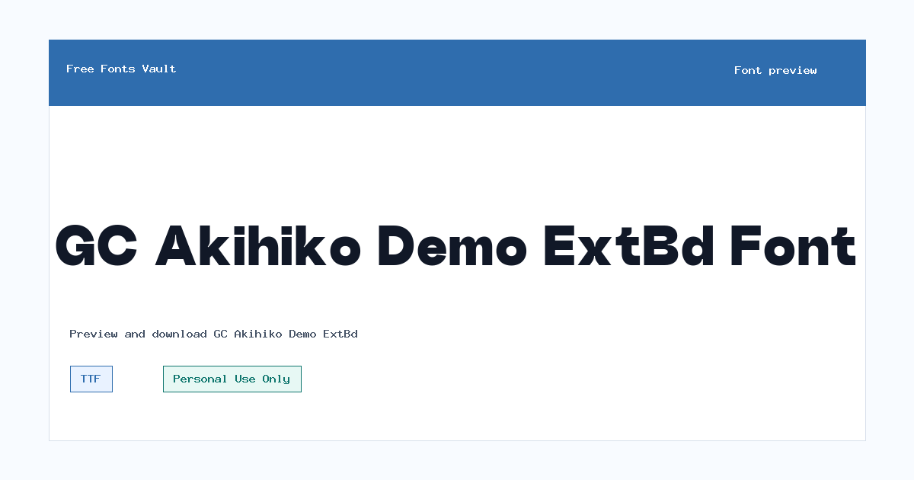
Task: Click the GC Akihiko Demo ExtBd Font heading
Action: (456, 246)
